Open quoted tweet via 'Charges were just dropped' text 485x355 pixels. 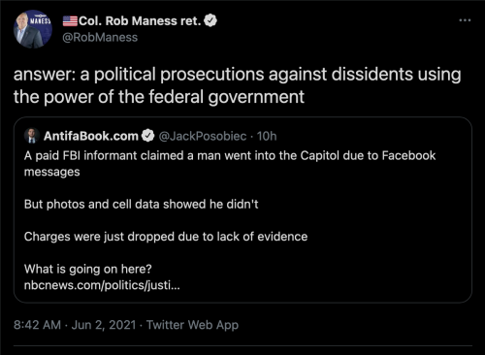[x=166, y=237]
